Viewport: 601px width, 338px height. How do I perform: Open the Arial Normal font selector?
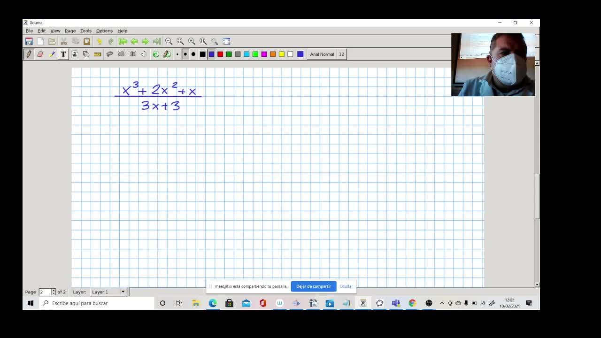pyautogui.click(x=322, y=54)
